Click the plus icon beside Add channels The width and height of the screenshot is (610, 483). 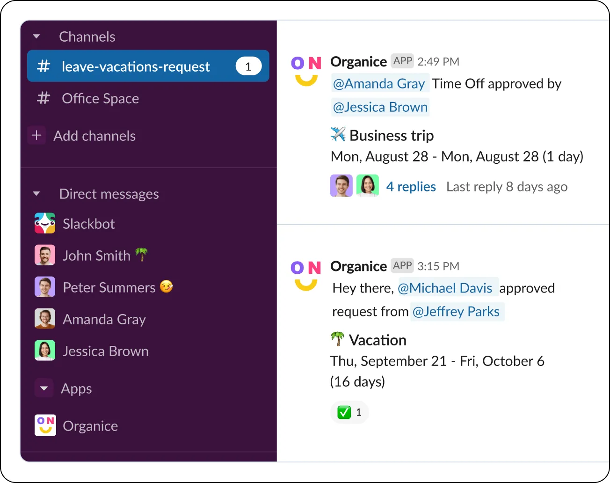36,135
